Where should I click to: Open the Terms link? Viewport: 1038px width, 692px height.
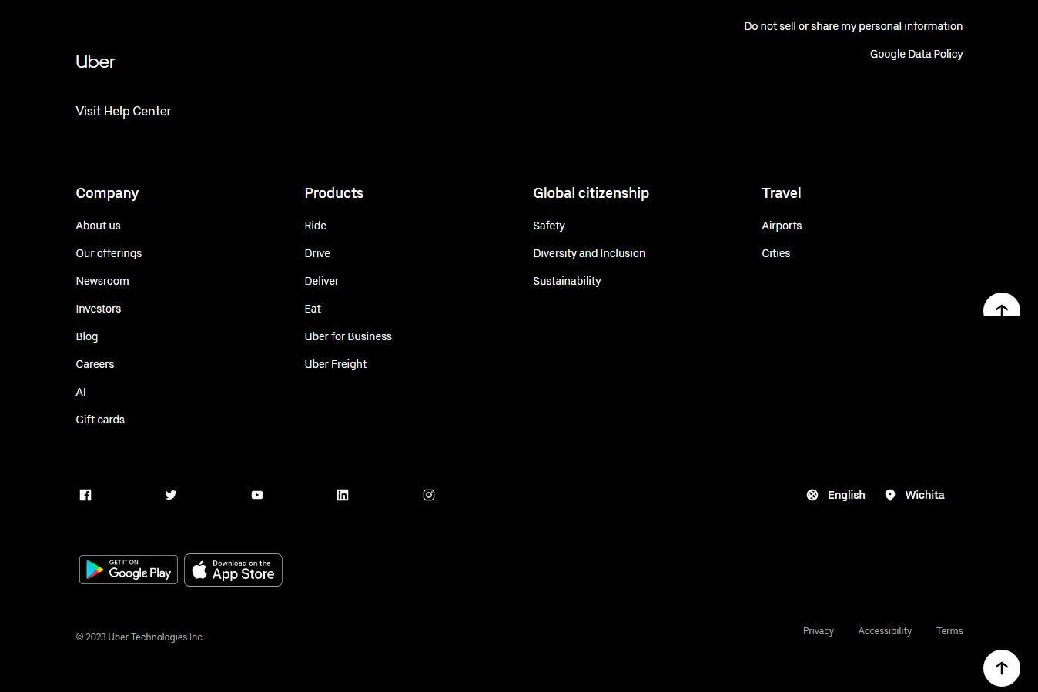click(949, 631)
